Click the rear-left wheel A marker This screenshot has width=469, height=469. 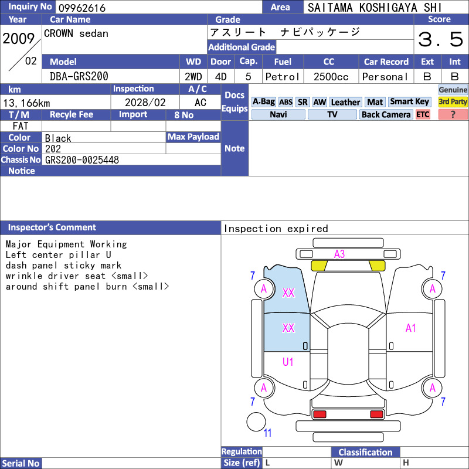263,388
